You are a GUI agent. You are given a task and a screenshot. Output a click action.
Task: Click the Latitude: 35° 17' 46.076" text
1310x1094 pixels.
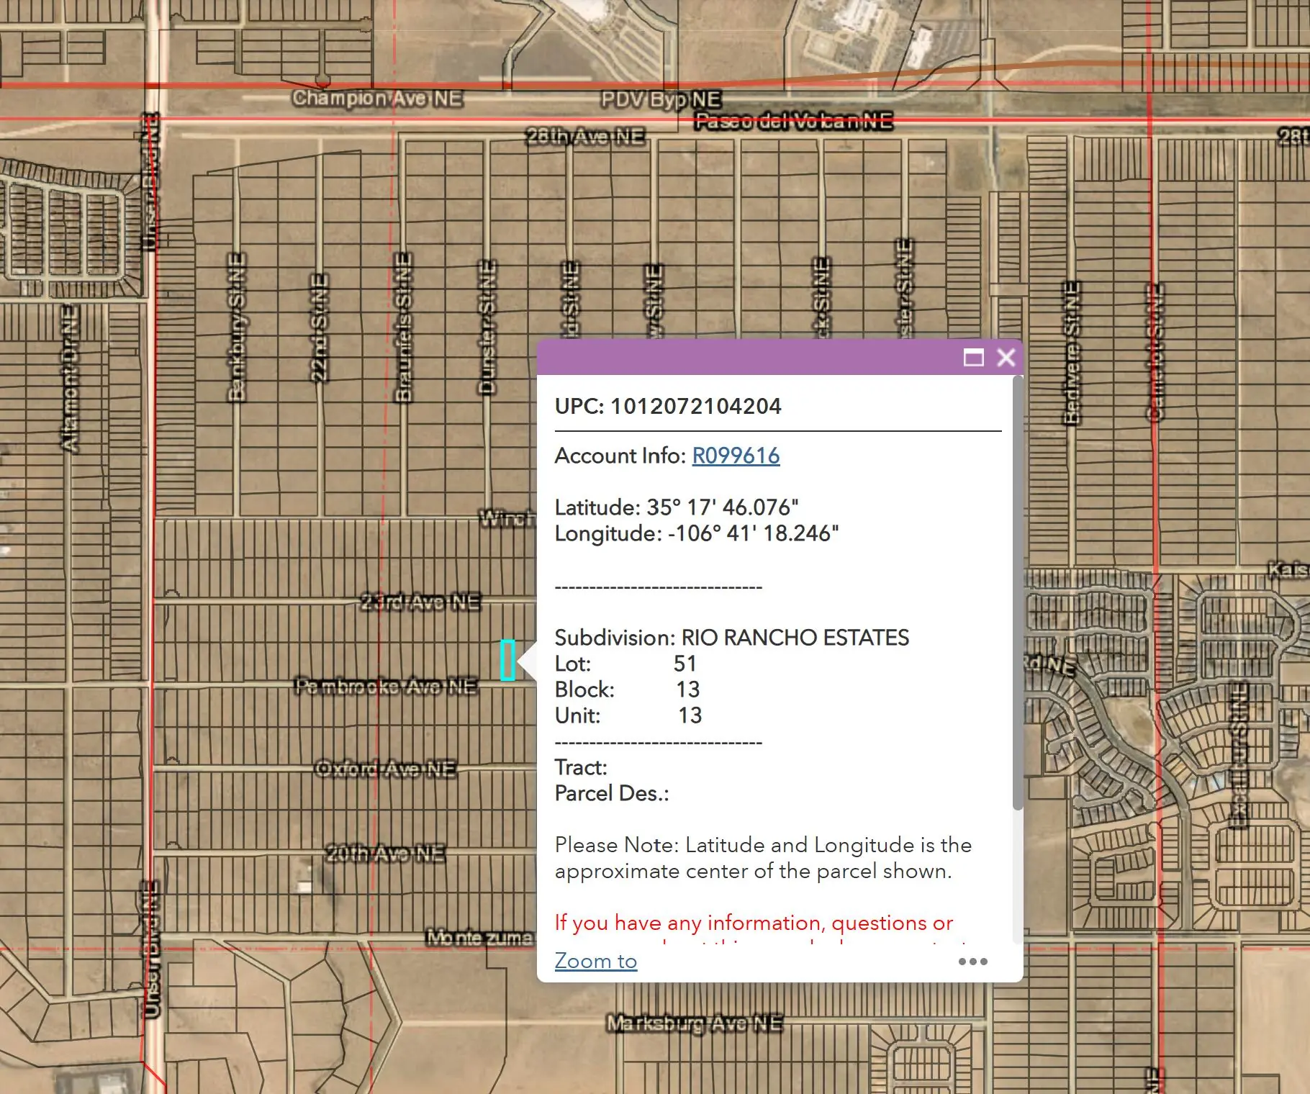tap(677, 507)
